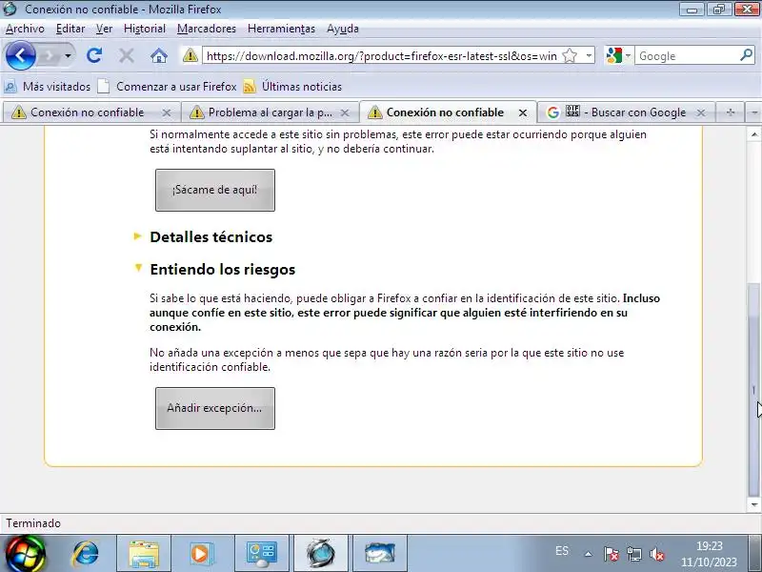Go to the Home page icon
The width and height of the screenshot is (762, 572).
[158, 56]
